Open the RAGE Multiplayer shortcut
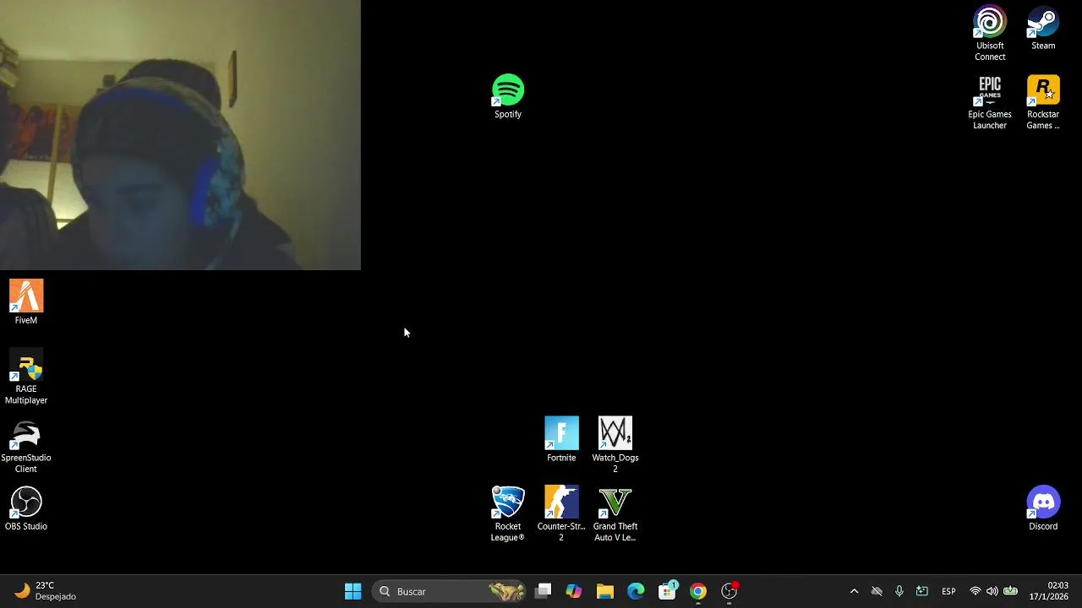This screenshot has height=608, width=1082. coord(26,377)
